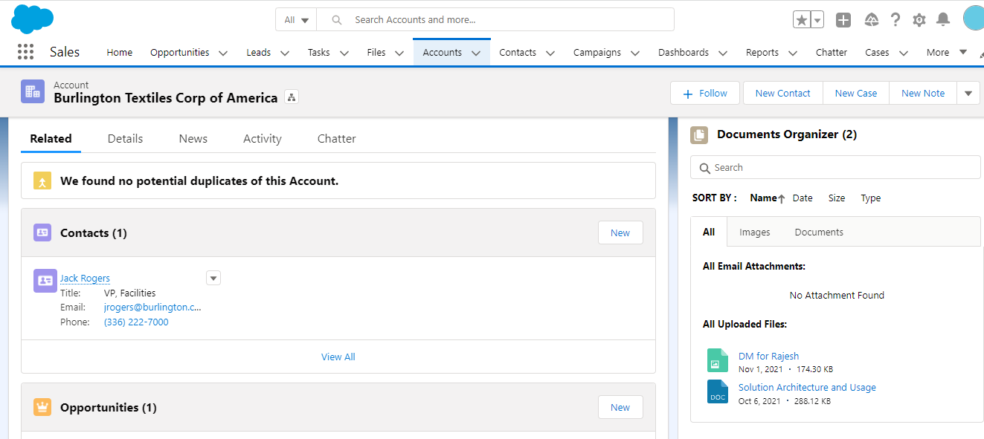Open Setup via the gear icon
This screenshot has height=439, width=984.
919,19
